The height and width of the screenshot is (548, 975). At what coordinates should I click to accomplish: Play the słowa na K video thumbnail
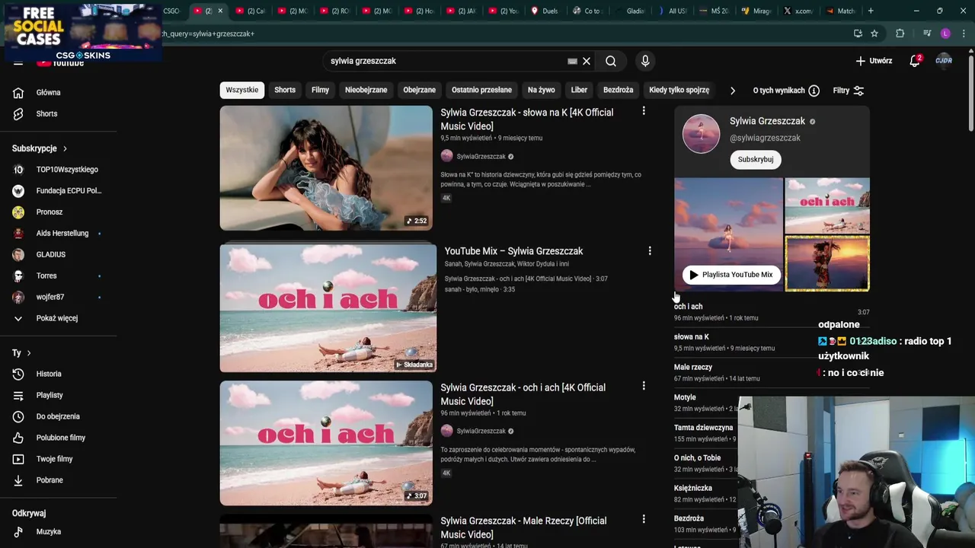[x=326, y=167]
